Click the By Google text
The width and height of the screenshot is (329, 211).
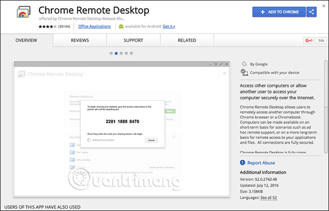tap(259, 64)
